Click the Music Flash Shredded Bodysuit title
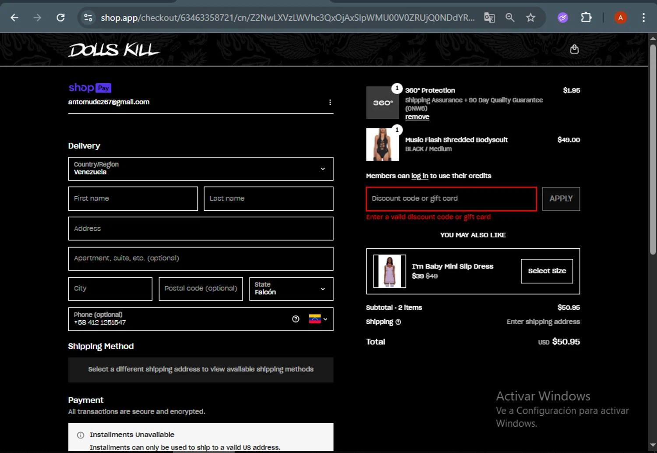Screen dimensions: 657x453 tap(456, 140)
